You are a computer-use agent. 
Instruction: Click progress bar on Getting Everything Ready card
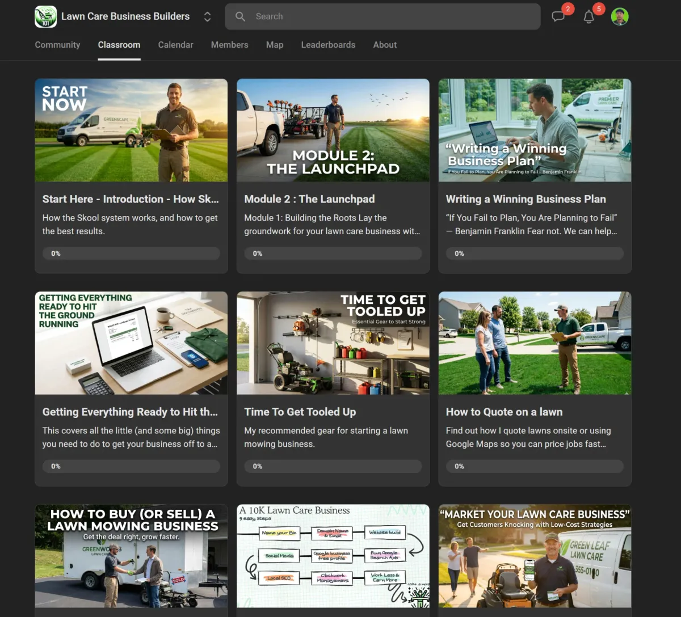click(131, 466)
